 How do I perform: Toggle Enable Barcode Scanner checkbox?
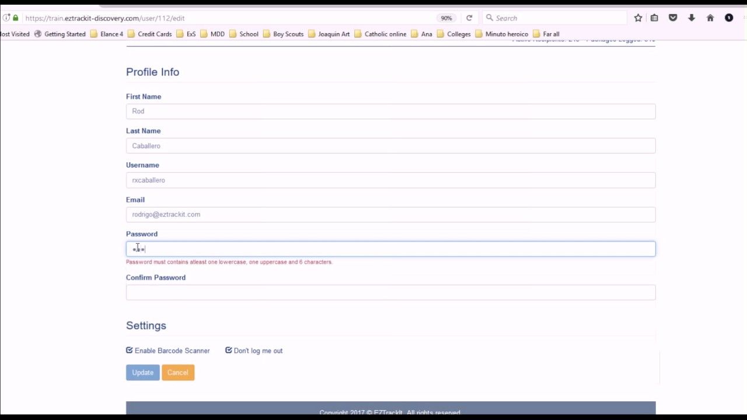pyautogui.click(x=130, y=351)
